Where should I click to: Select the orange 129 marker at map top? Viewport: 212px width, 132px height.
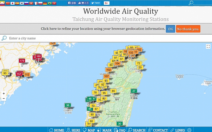coord(53,43)
